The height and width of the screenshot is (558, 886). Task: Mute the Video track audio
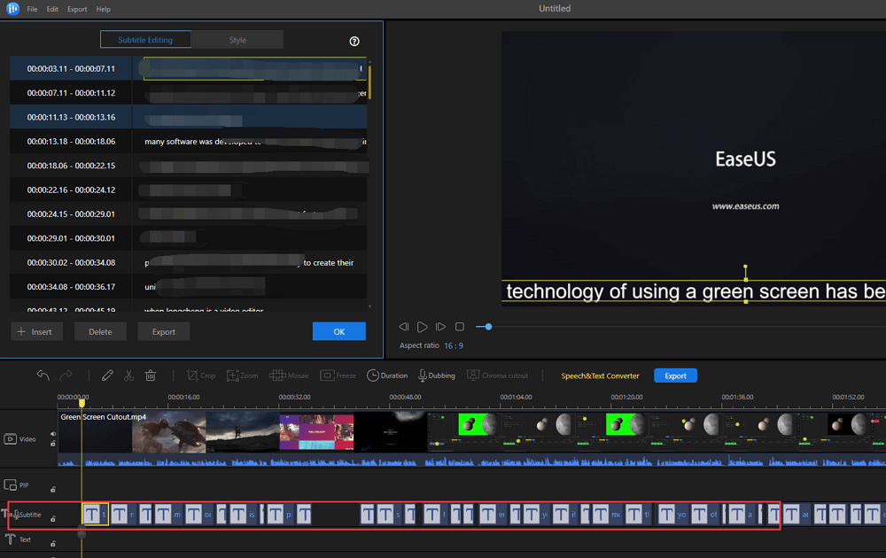[53, 434]
